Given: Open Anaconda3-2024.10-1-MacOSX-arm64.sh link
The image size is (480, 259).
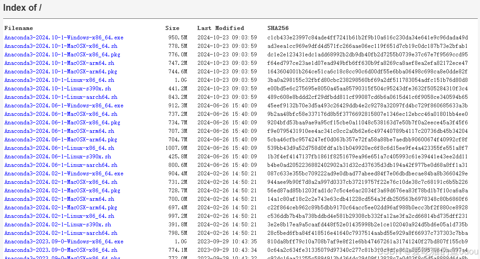Looking at the screenshot, I should [x=59, y=63].
